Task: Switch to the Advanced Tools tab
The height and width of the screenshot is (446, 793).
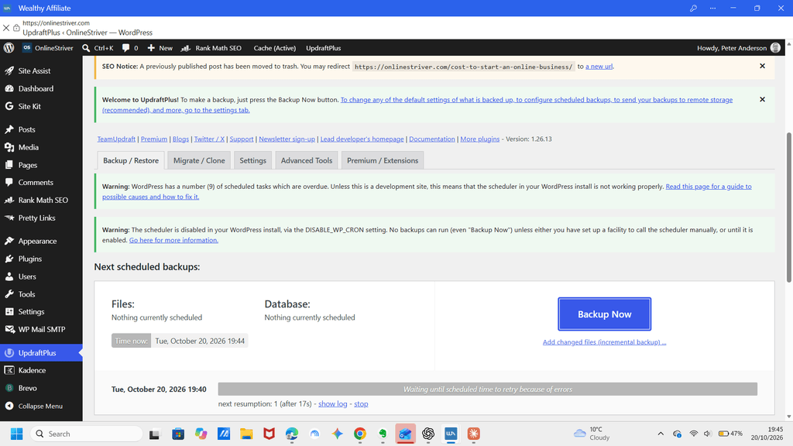Action: (x=307, y=160)
